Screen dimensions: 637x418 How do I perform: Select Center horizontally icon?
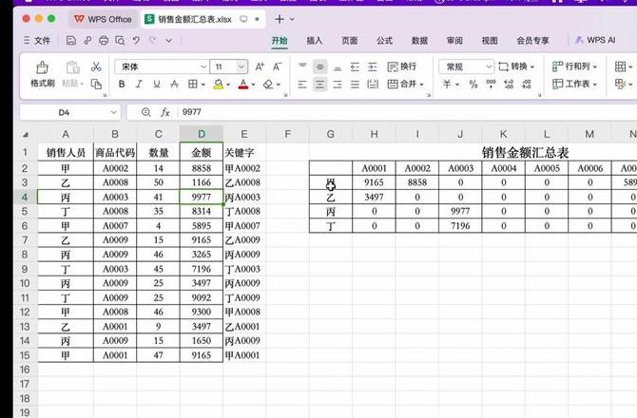click(x=320, y=85)
